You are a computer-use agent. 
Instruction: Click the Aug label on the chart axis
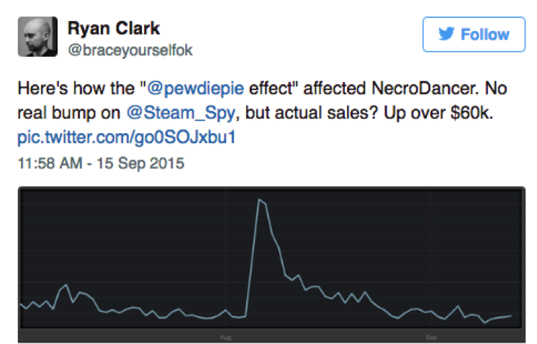click(x=225, y=337)
